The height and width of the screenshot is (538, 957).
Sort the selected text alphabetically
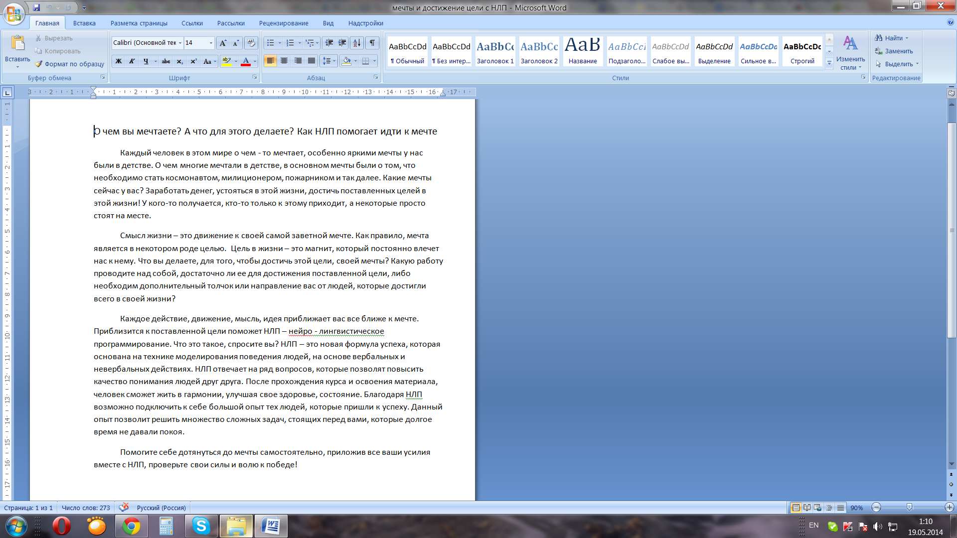pos(357,43)
